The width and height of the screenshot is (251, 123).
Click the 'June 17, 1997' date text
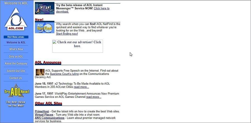click(44, 93)
